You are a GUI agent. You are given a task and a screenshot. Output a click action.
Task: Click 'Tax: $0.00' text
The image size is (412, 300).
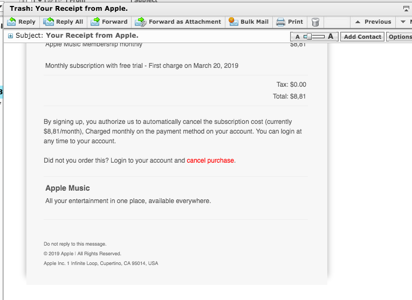[x=291, y=85]
